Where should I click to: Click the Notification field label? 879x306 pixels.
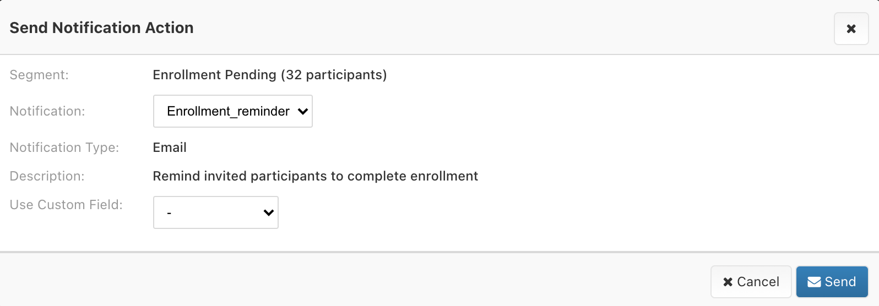pyautogui.click(x=47, y=111)
